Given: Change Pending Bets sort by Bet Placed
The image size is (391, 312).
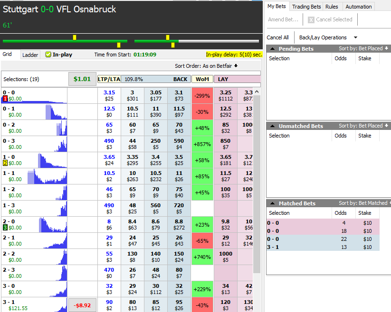Looking at the screenshot, I should click(363, 48).
